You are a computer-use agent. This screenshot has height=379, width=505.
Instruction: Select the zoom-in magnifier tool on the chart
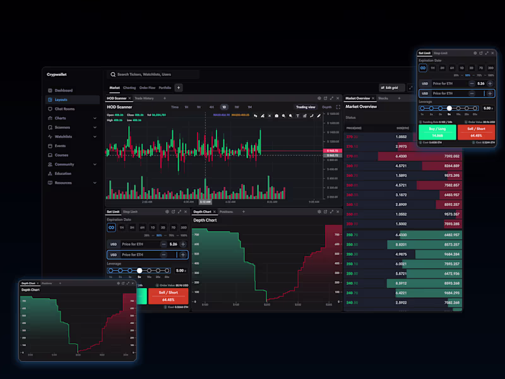283,116
